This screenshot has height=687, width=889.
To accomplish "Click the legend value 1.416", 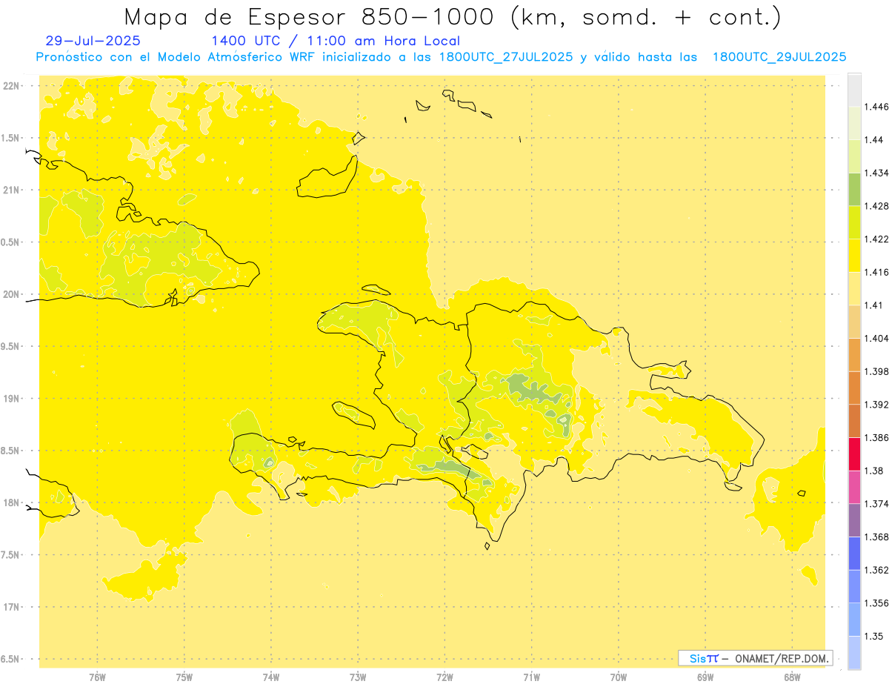I will [878, 272].
